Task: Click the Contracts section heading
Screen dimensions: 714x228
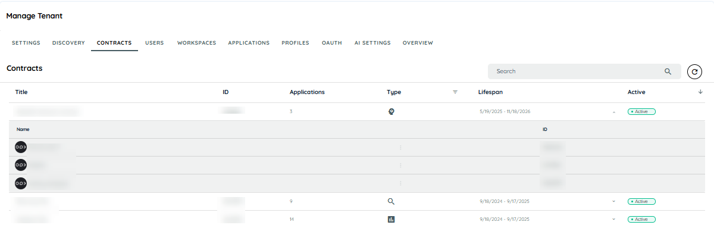Action: 24,68
